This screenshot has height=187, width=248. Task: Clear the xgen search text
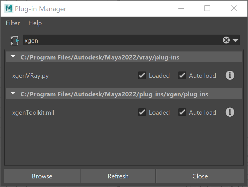coord(226,40)
